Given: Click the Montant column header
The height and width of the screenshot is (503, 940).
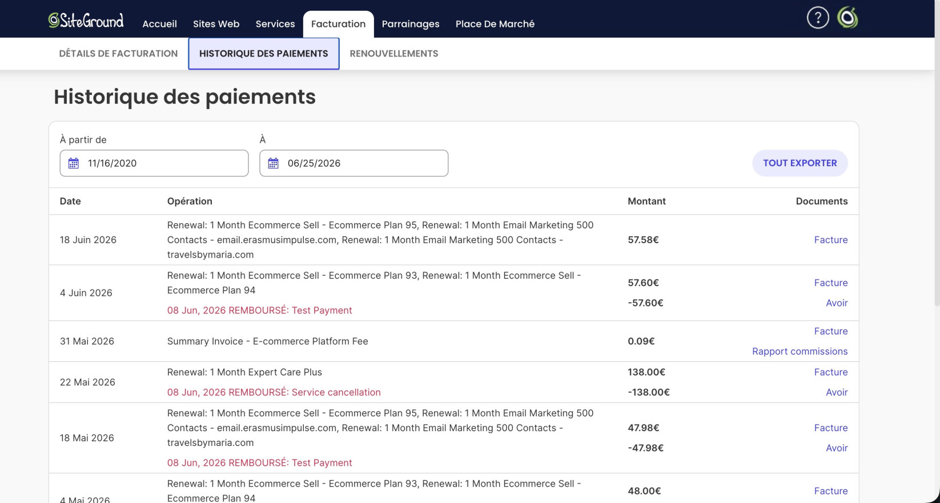Looking at the screenshot, I should point(646,201).
